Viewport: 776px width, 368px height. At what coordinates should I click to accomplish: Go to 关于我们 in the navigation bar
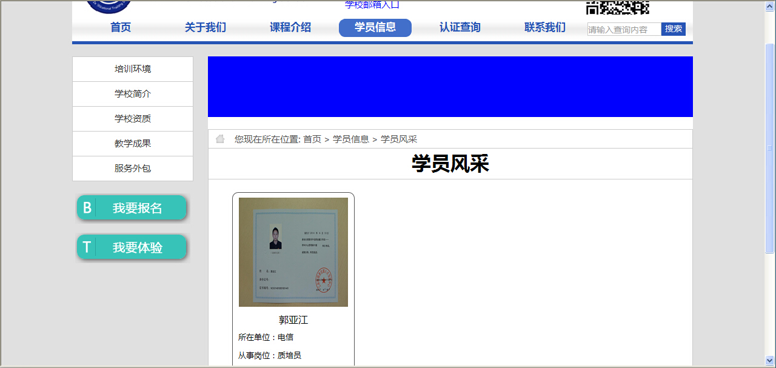pyautogui.click(x=206, y=27)
